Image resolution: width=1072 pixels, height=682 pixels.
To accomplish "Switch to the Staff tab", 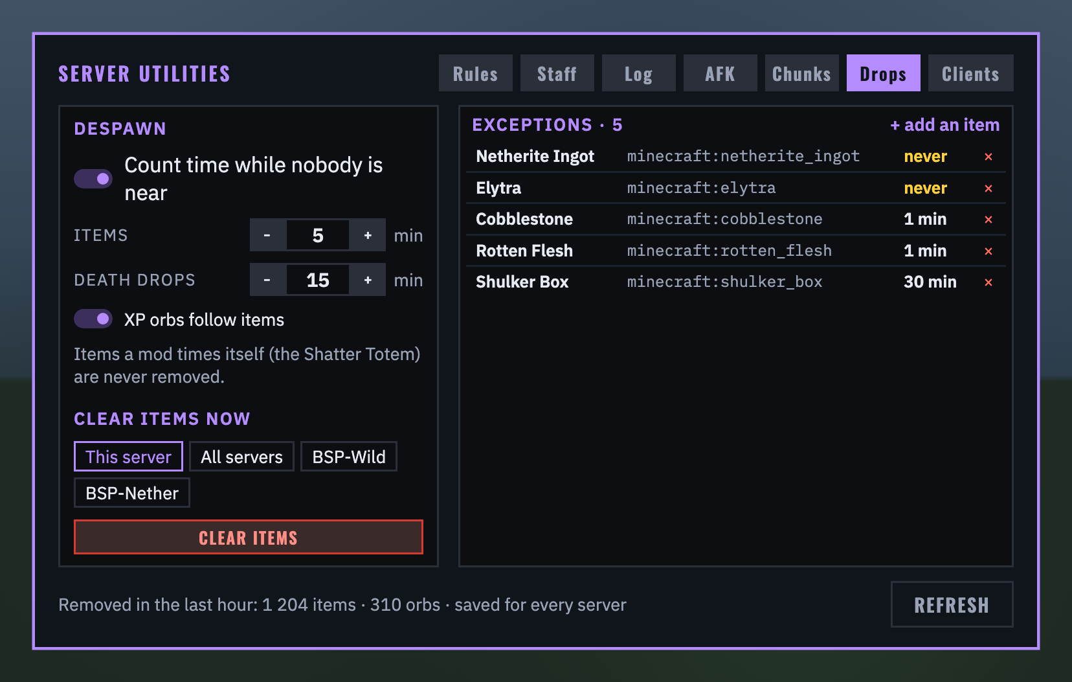I will 557,73.
